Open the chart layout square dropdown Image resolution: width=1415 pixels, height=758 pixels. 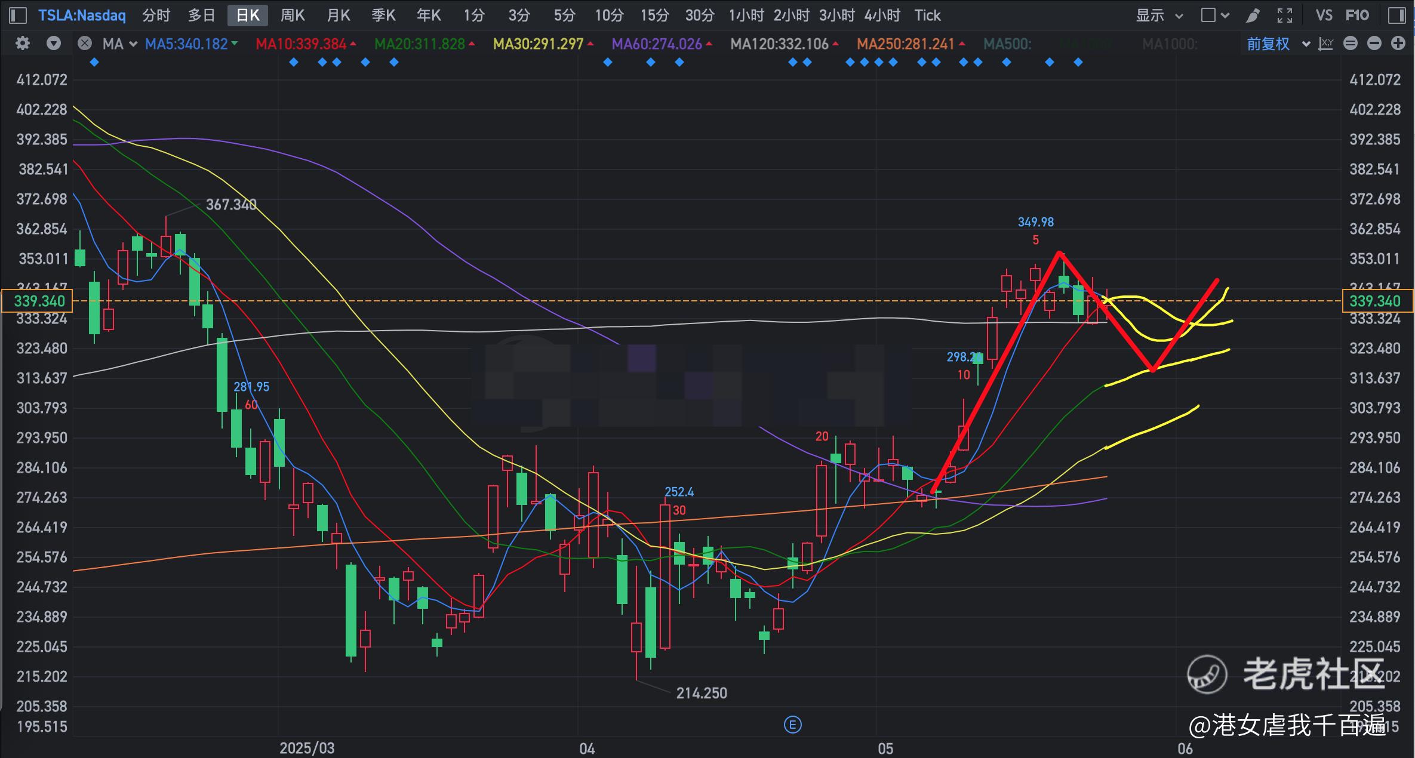click(1215, 15)
